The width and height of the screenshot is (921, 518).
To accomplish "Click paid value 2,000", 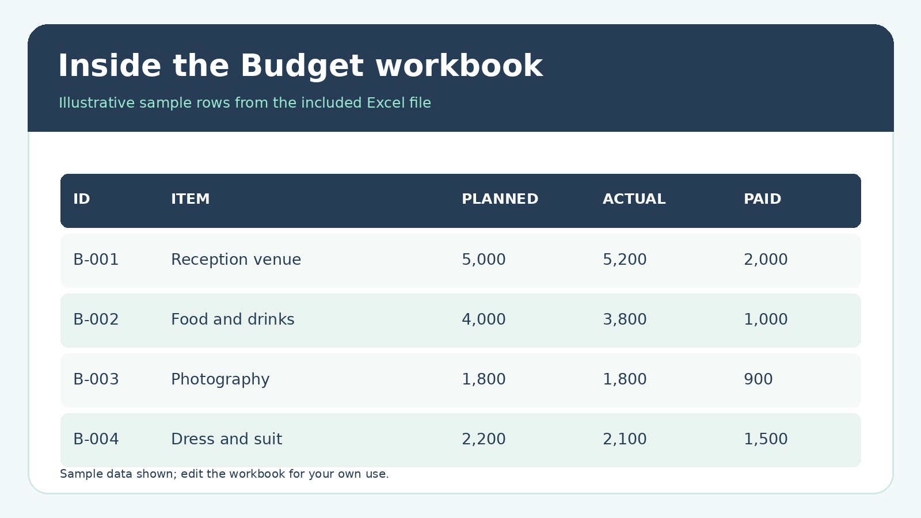I will click(766, 260).
